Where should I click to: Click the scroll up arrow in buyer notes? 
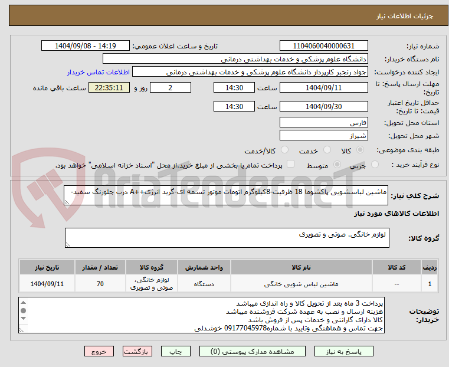(24, 303)
